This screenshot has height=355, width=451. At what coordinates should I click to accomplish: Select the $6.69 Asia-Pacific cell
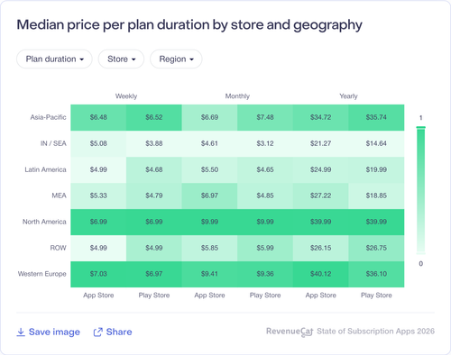(x=209, y=117)
